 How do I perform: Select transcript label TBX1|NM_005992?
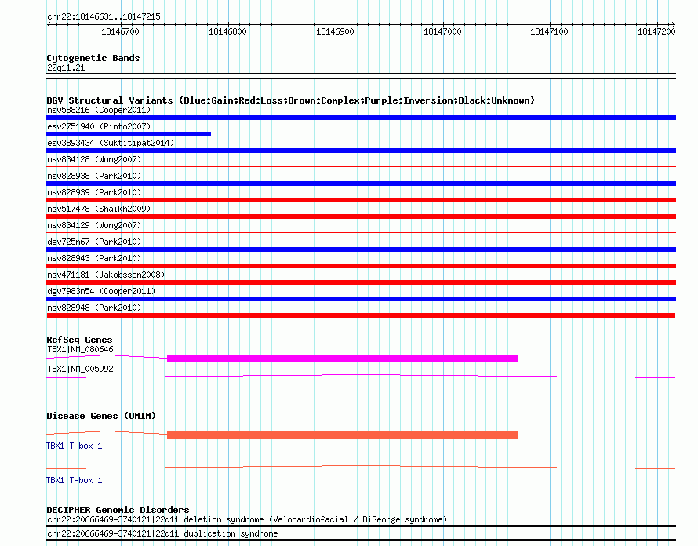click(x=80, y=369)
